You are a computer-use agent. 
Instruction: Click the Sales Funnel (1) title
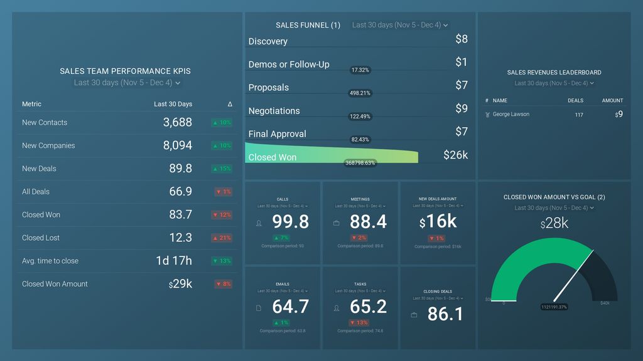click(307, 25)
